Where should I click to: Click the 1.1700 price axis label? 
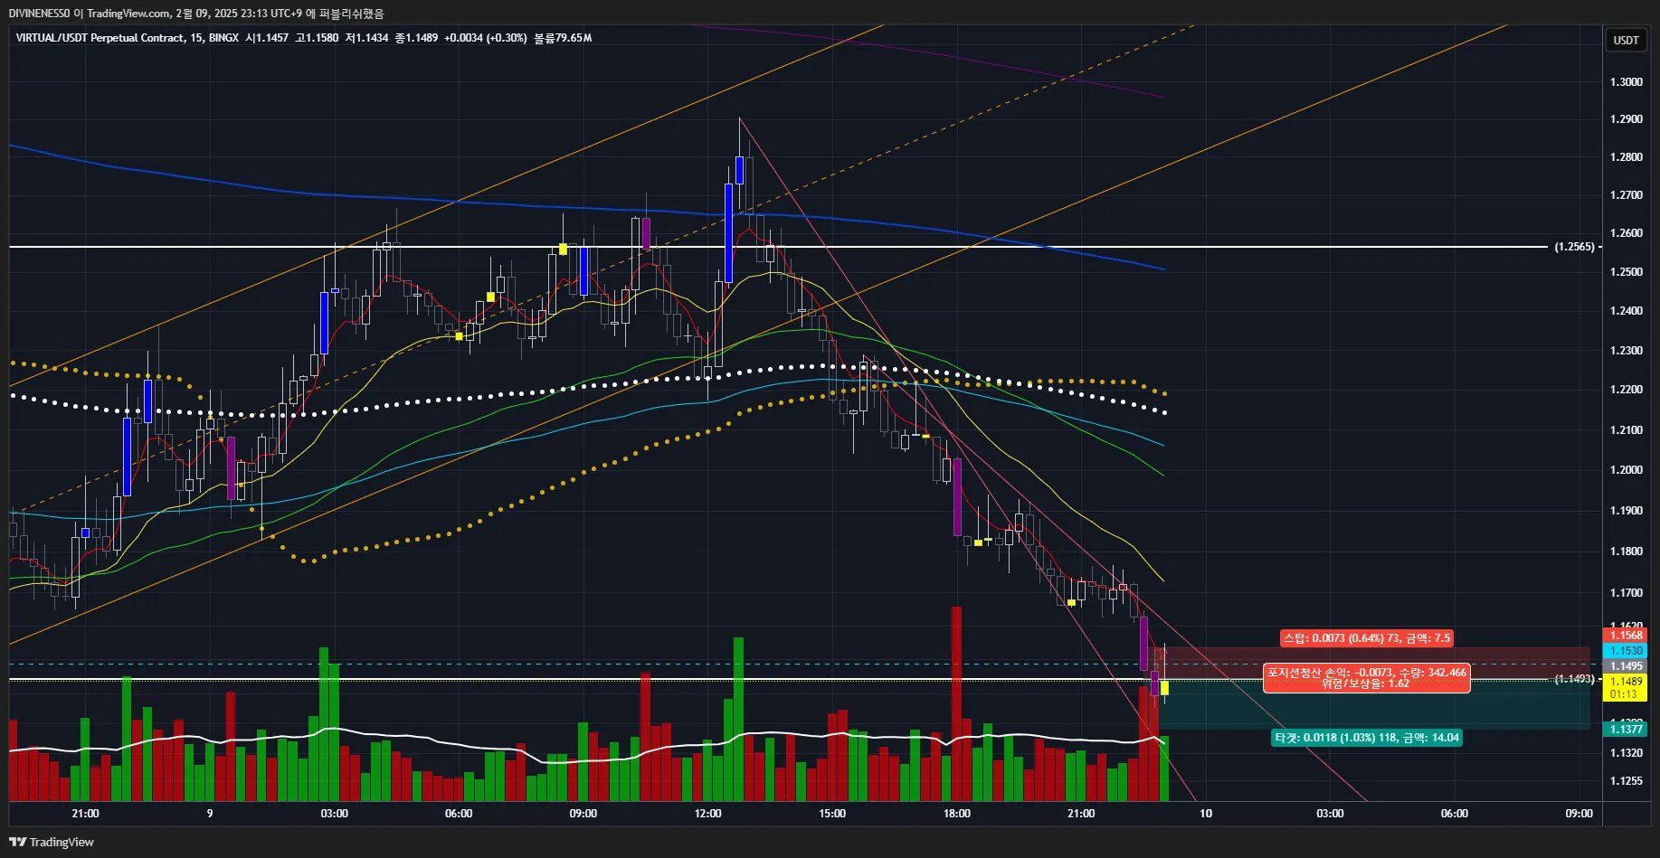click(1626, 593)
